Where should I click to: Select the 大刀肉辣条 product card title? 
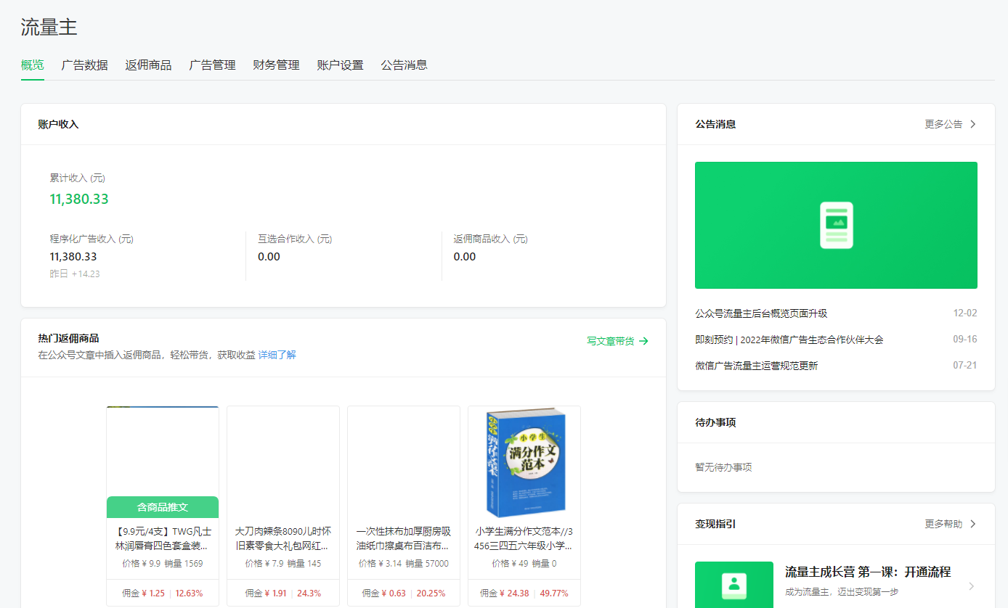click(x=283, y=538)
